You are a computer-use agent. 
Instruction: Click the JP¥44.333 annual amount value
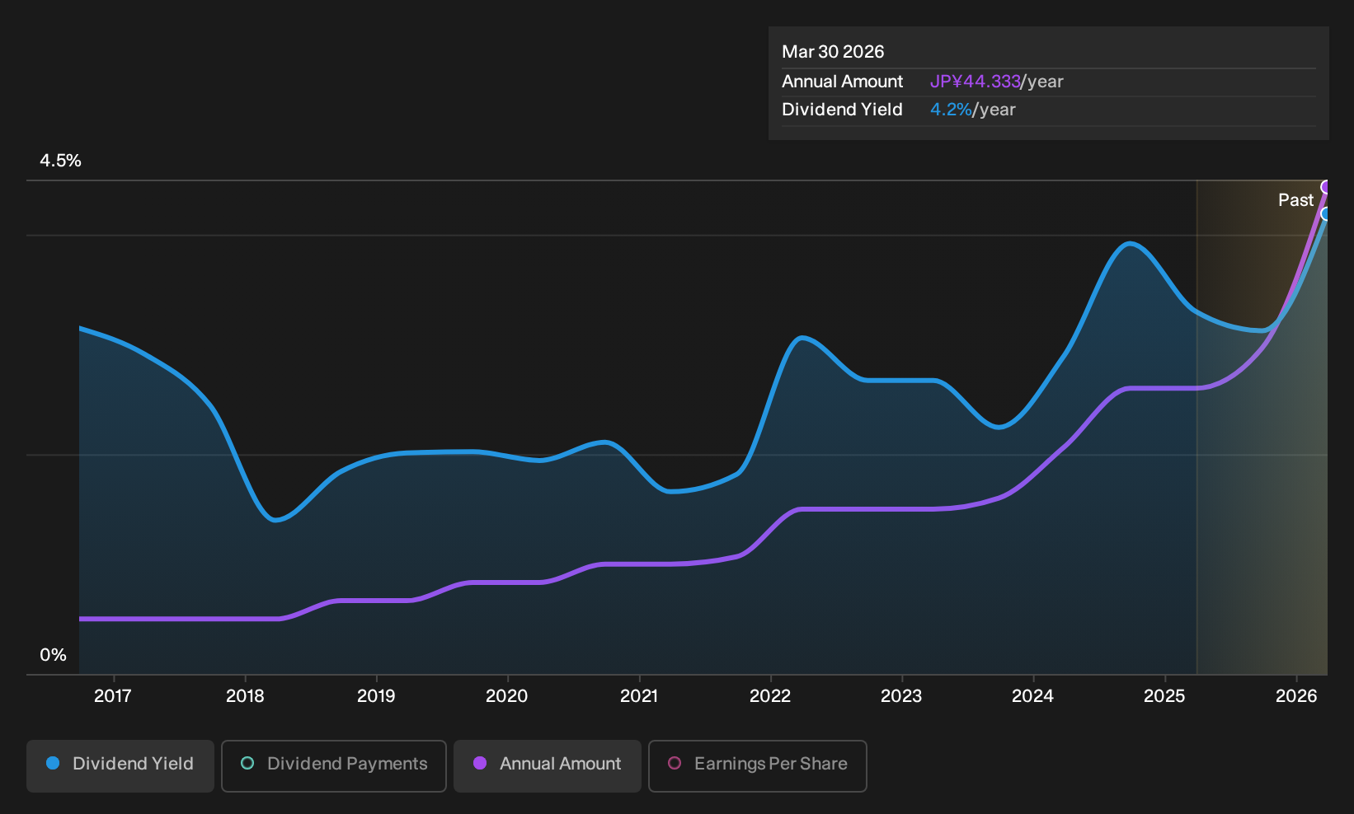[x=976, y=82]
